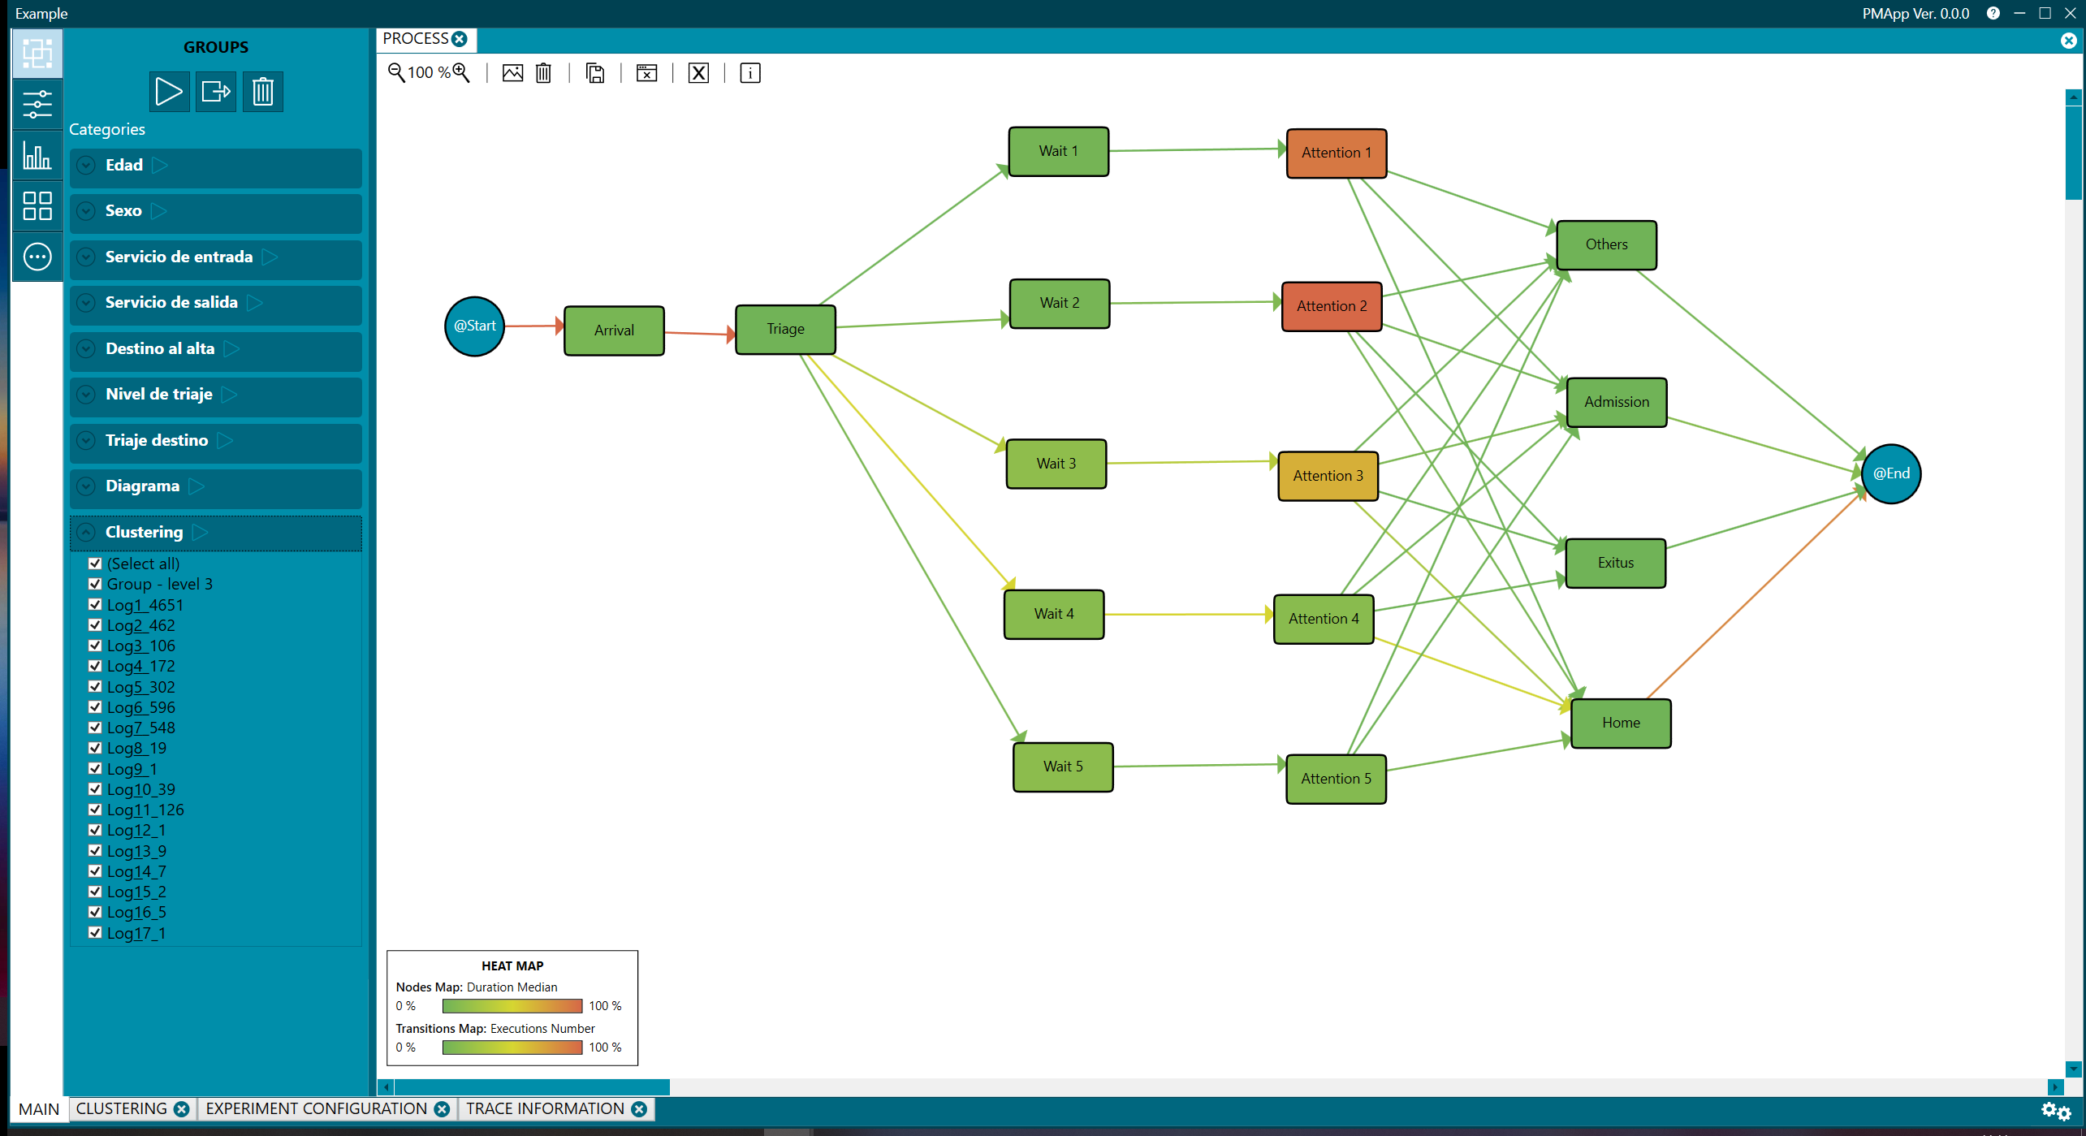Viewport: 2086px width, 1136px height.
Task: Open the groups view sidebar icon
Action: pyautogui.click(x=37, y=54)
